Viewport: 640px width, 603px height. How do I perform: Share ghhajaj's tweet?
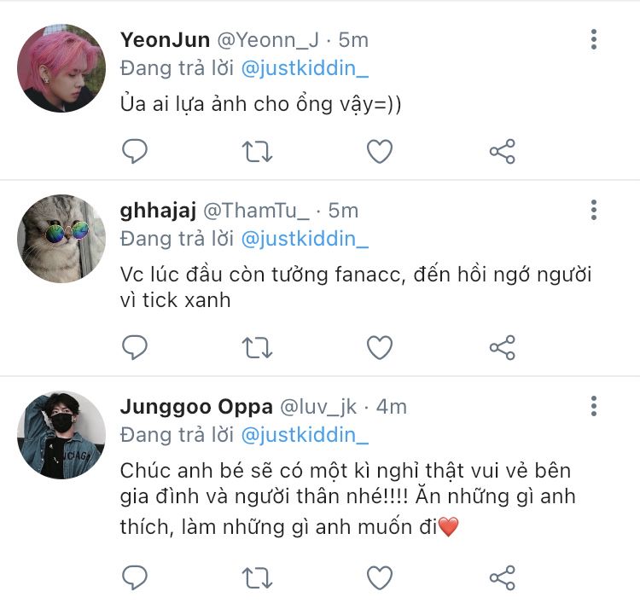click(x=503, y=347)
